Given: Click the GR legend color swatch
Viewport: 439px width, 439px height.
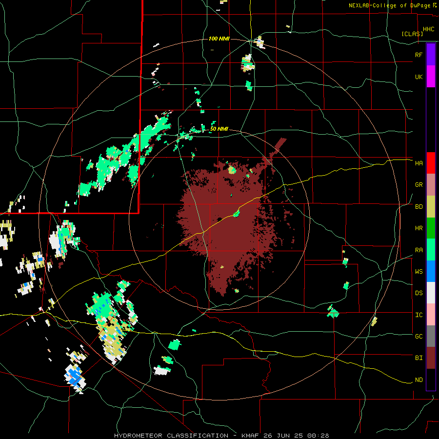Looking at the screenshot, I should tap(431, 184).
